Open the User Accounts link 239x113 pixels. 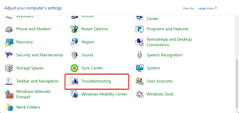coord(159,81)
